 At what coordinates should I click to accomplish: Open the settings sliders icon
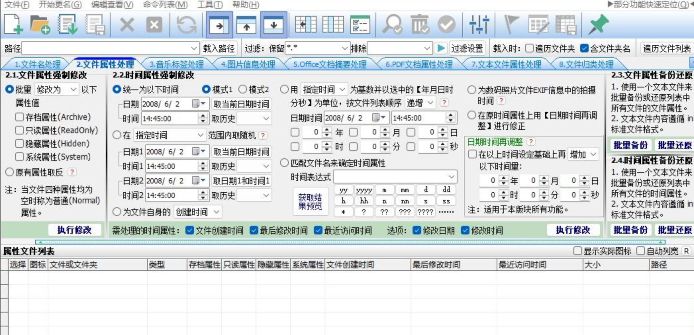click(x=479, y=24)
